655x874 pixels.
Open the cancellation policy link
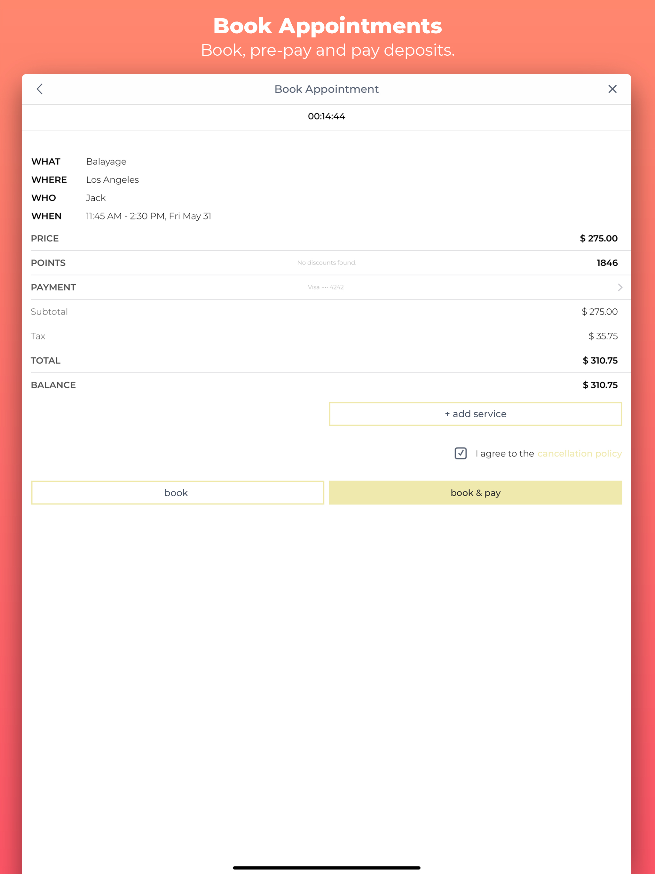click(580, 453)
